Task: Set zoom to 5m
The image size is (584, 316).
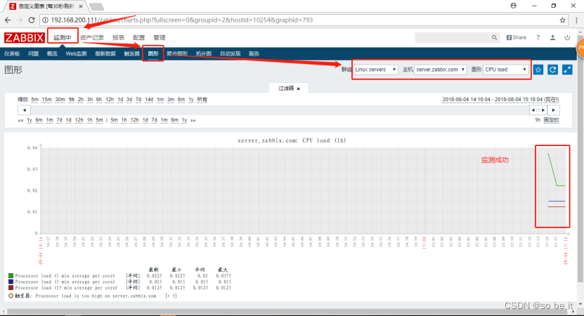Action: tap(34, 100)
